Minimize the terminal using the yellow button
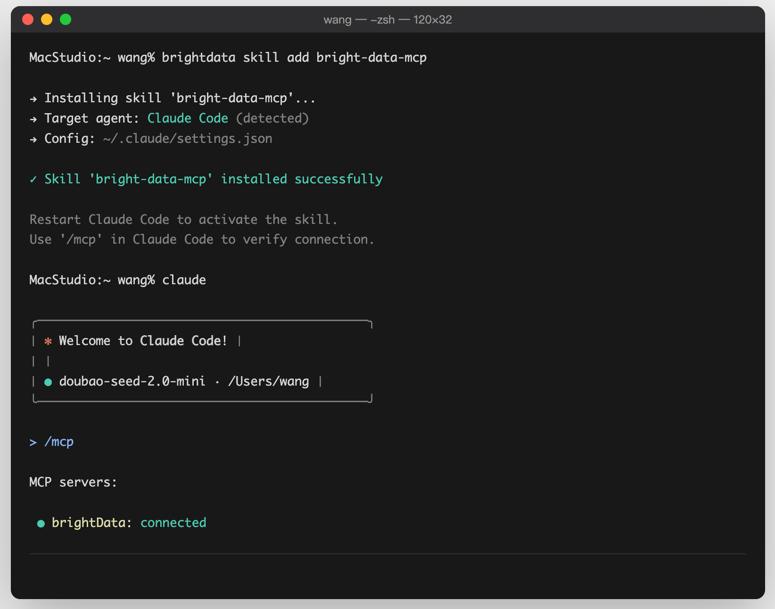The height and width of the screenshot is (609, 775). [x=46, y=19]
